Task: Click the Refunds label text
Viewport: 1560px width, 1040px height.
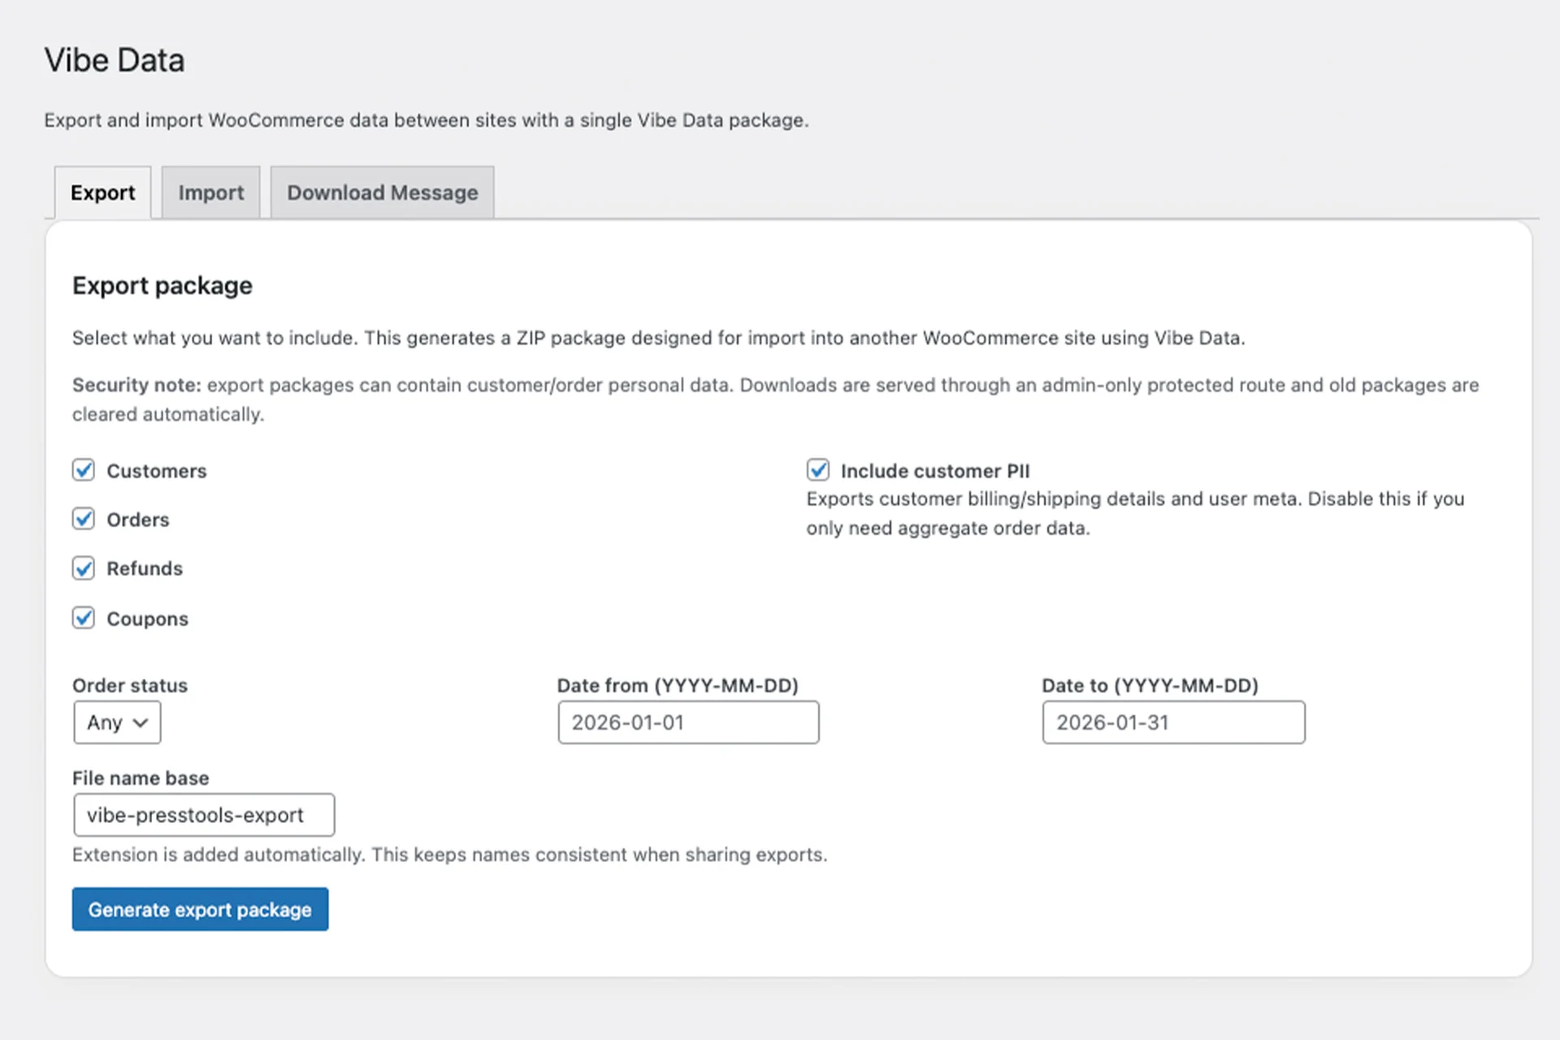Action: [145, 569]
